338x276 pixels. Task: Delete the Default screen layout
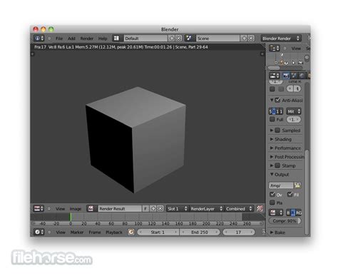[178, 39]
